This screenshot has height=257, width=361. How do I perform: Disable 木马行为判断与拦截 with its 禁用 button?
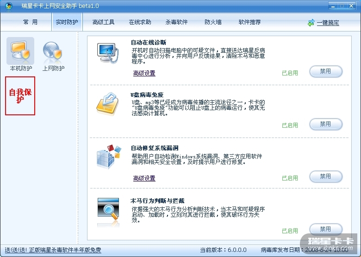coord(326,229)
